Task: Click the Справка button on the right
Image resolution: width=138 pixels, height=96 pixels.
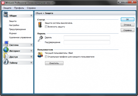Action: 127,30
